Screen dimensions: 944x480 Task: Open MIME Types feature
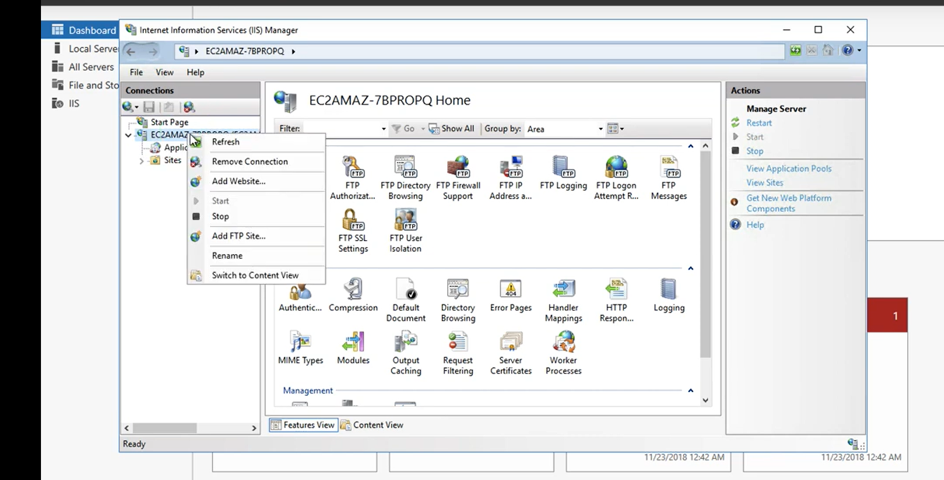(300, 348)
